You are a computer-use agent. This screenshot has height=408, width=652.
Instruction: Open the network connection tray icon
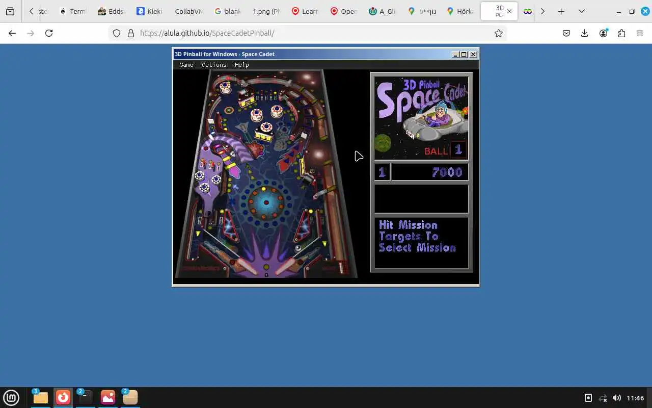coord(603,398)
